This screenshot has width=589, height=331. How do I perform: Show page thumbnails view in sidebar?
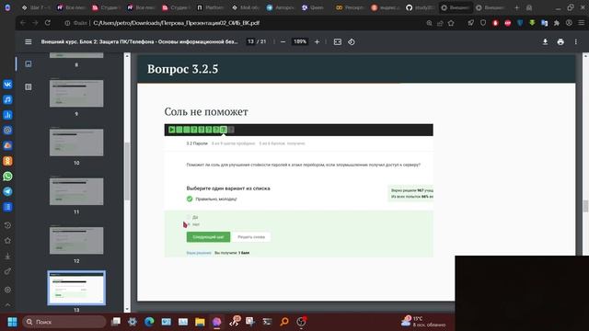(29, 63)
